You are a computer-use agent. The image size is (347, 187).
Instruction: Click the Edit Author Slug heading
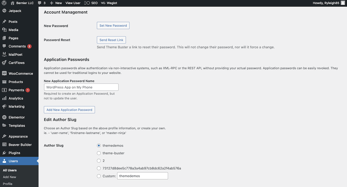click(60, 120)
